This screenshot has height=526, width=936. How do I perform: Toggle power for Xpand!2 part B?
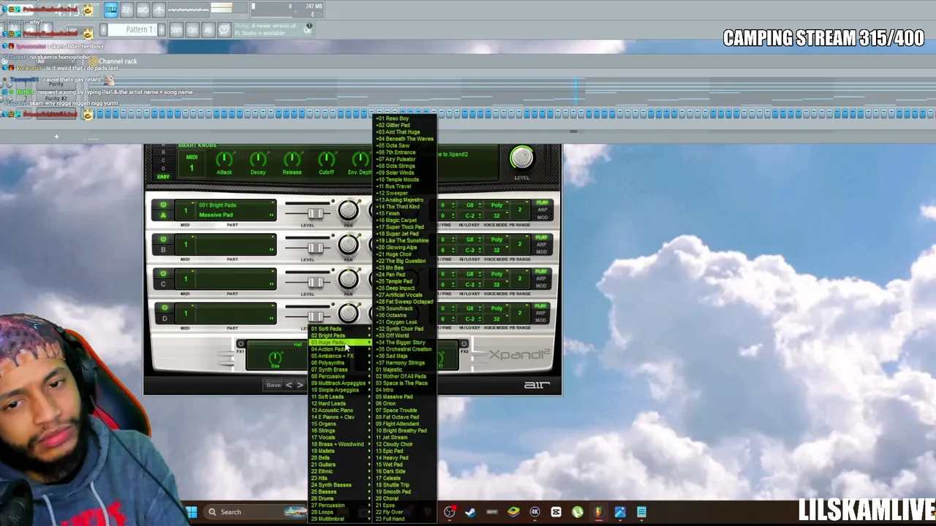click(163, 240)
